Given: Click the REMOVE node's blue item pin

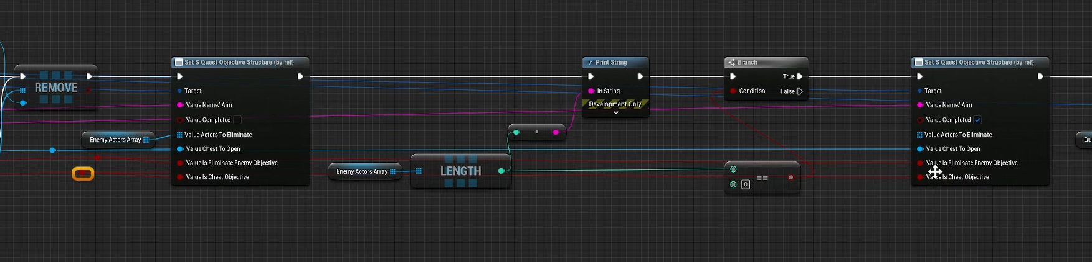Looking at the screenshot, I should 22,103.
